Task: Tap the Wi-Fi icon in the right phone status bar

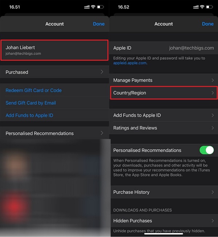Action: click(201, 7)
